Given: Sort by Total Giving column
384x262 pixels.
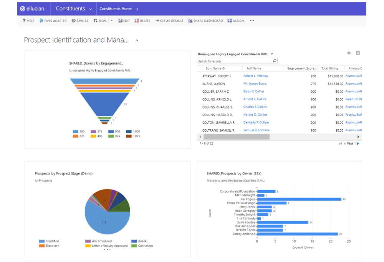Looking at the screenshot, I should (329, 69).
